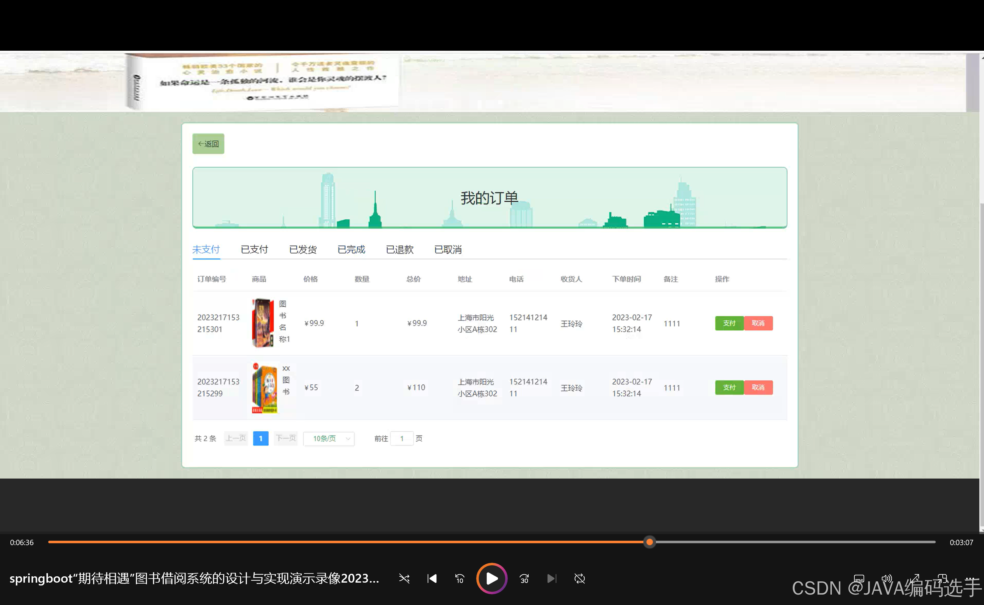Go to the previous track
This screenshot has width=984, height=605.
tap(432, 579)
